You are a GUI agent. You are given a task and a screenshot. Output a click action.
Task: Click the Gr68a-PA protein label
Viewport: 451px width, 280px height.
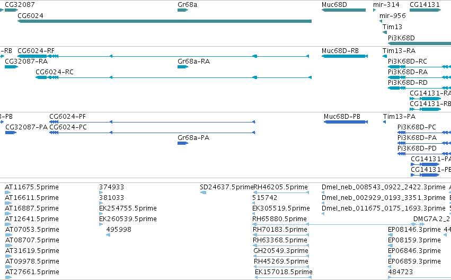point(193,138)
